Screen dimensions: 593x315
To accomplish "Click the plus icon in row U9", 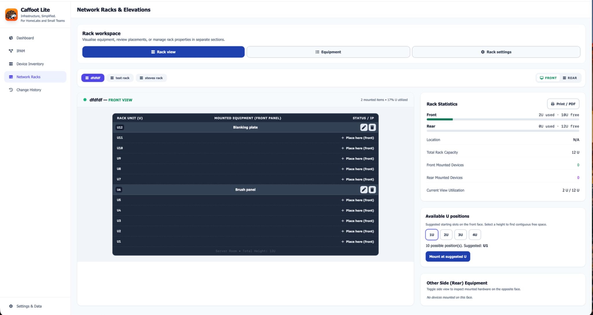I will click(343, 159).
